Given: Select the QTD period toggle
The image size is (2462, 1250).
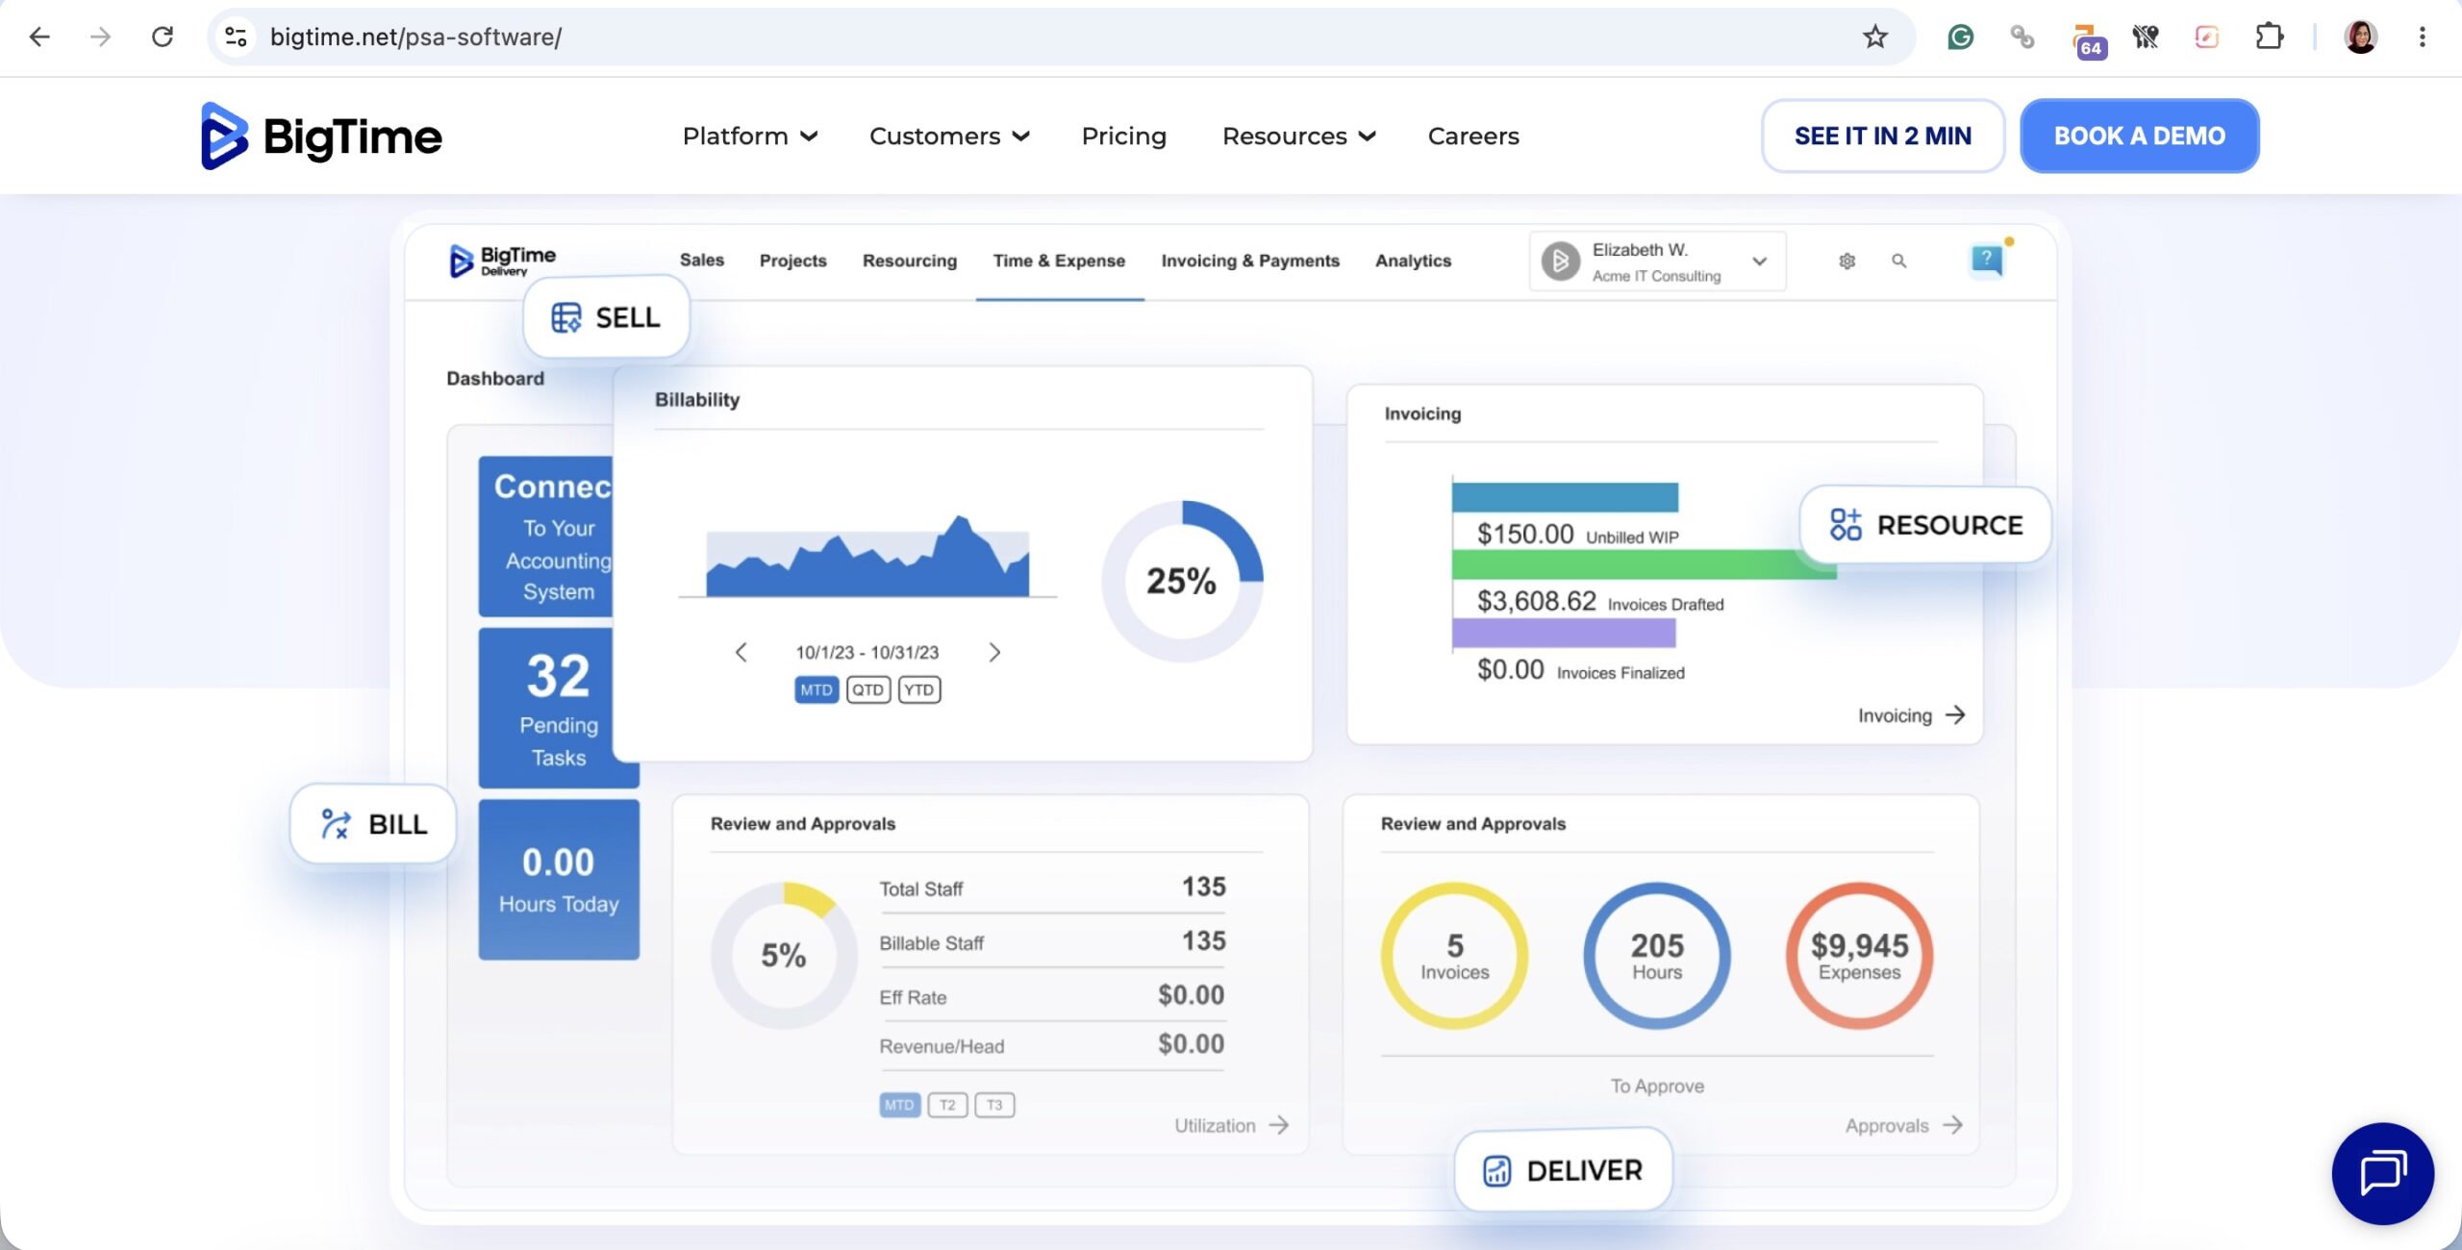Looking at the screenshot, I should click(x=867, y=689).
